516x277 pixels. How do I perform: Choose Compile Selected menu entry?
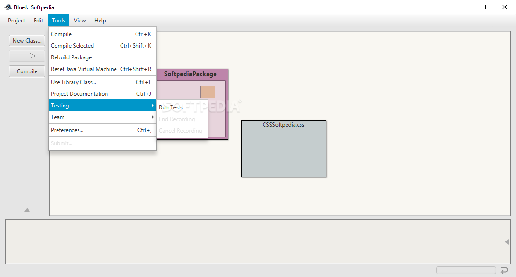pyautogui.click(x=102, y=46)
